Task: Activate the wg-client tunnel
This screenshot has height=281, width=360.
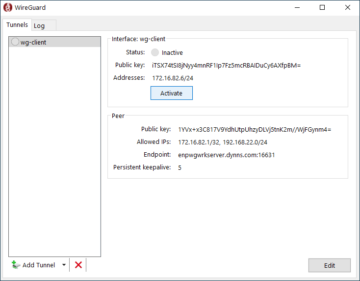Action: point(171,93)
